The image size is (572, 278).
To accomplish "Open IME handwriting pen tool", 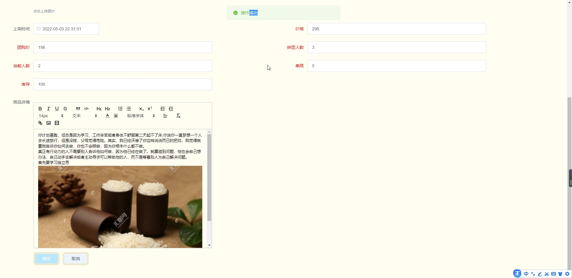I will 540,274.
